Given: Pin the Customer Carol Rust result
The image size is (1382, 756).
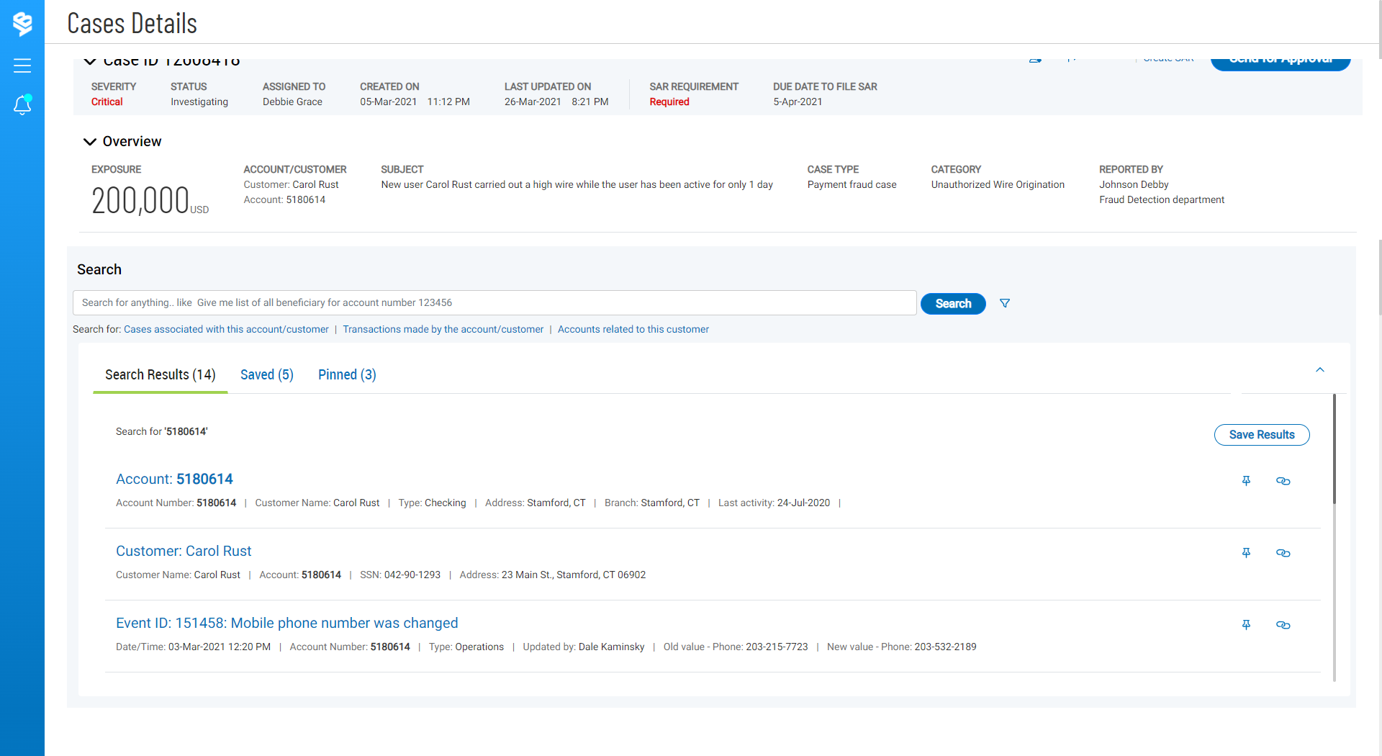Looking at the screenshot, I should tap(1246, 553).
